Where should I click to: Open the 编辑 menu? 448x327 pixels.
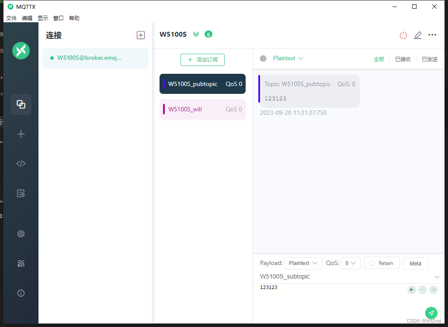(27, 18)
